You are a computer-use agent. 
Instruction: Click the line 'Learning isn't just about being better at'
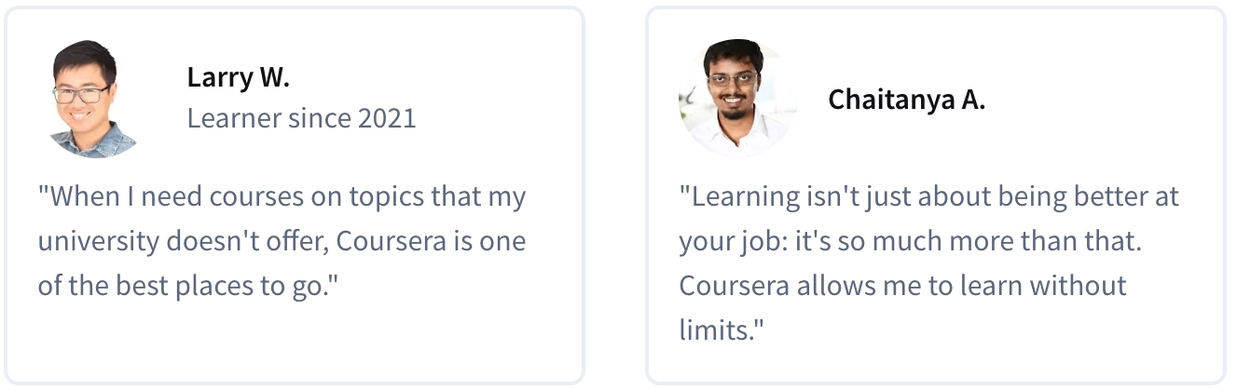(x=929, y=197)
